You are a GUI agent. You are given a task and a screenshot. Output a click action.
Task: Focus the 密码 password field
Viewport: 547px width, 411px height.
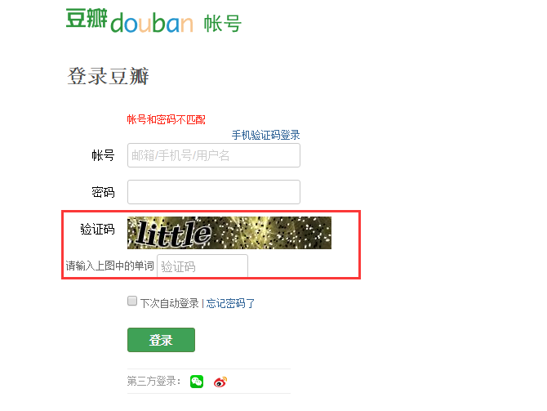(x=214, y=192)
